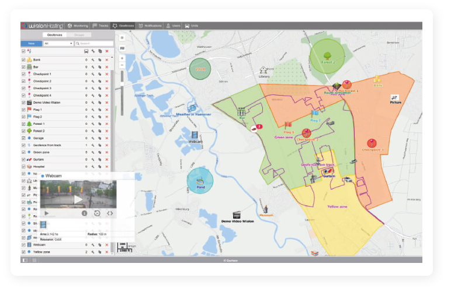Image resolution: width=451 pixels, height=288 pixels.
Task: Toggle the select-all geofences checkbox
Action: point(23,51)
